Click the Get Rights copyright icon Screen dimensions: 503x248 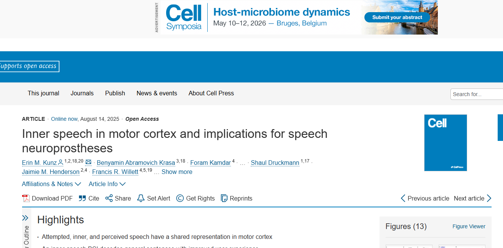click(x=180, y=198)
